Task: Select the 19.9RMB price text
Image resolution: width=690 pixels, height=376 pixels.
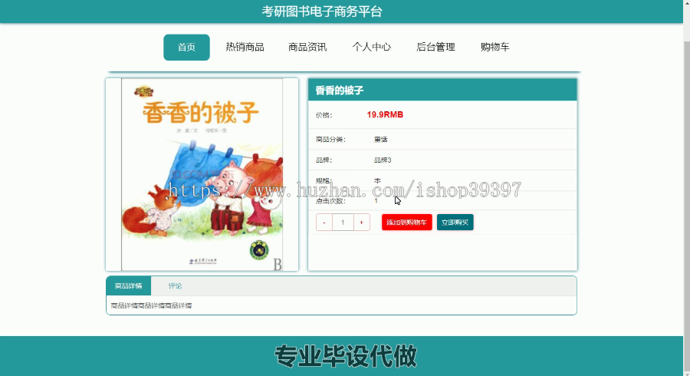Action: coord(385,114)
